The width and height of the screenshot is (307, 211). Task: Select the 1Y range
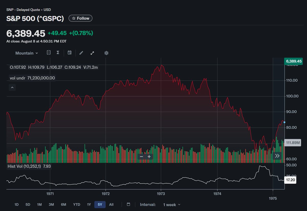tap(89, 205)
